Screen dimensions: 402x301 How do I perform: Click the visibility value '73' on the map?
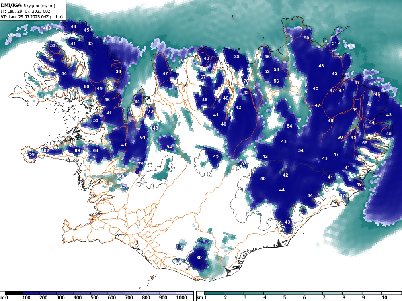point(150,111)
